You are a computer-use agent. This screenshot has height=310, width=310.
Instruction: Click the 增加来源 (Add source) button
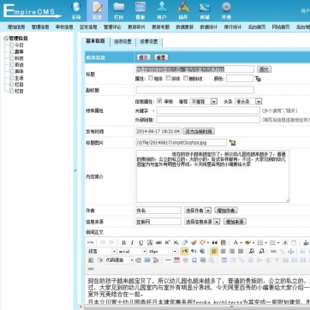click(235, 222)
